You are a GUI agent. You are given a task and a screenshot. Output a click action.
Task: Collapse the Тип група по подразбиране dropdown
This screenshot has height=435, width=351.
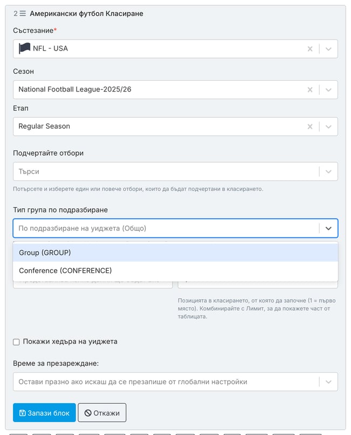(328, 228)
